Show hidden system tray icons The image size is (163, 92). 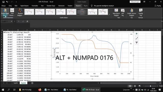click(x=133, y=90)
